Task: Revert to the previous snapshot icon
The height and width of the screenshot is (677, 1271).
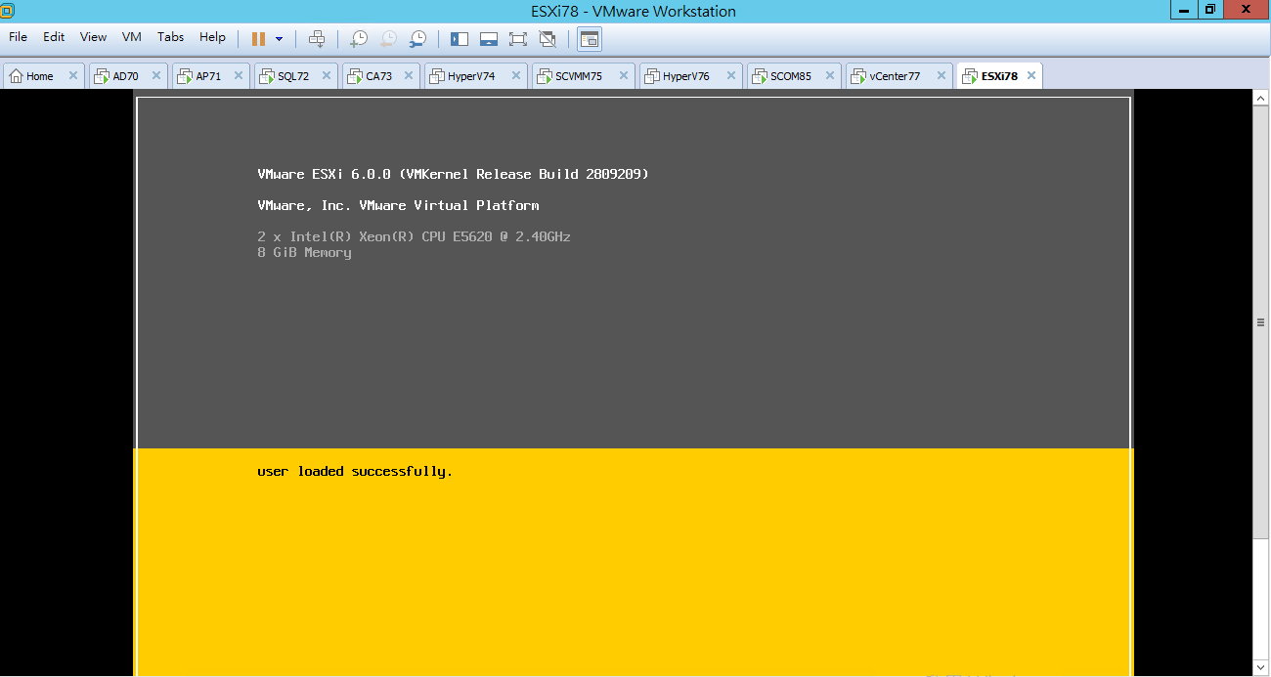Action: tap(388, 39)
